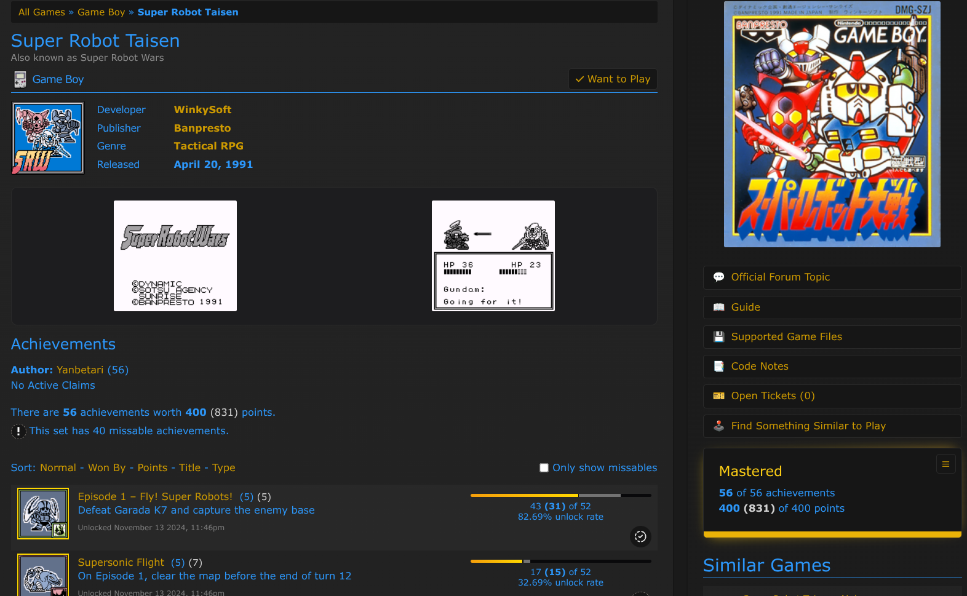Click the Similar Games heading

766,565
